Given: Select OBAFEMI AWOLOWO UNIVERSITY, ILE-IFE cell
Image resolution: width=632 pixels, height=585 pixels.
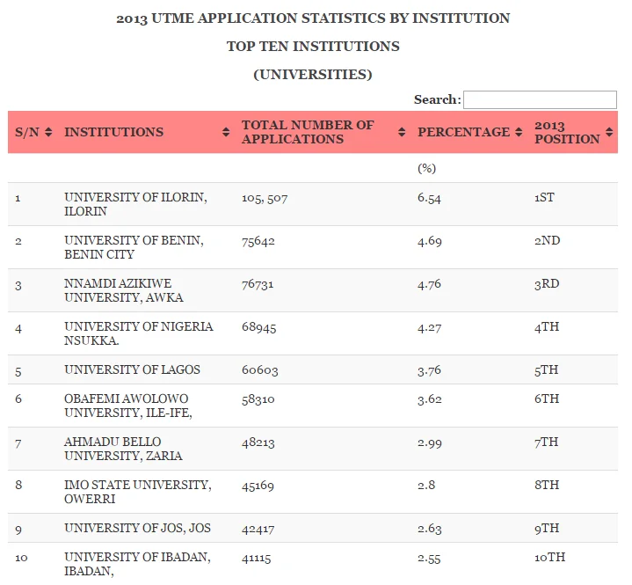Looking at the screenshot, I should (x=128, y=406).
